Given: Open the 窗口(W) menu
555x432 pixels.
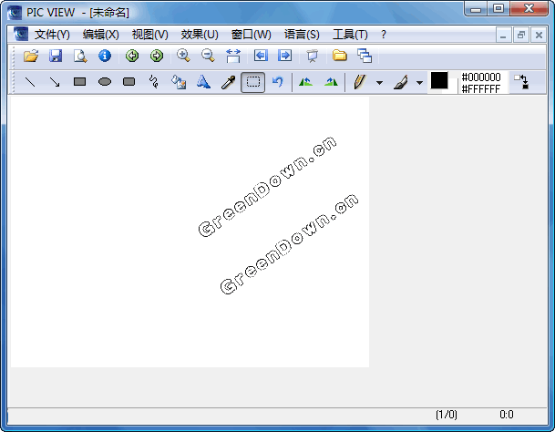Looking at the screenshot, I should pos(251,35).
